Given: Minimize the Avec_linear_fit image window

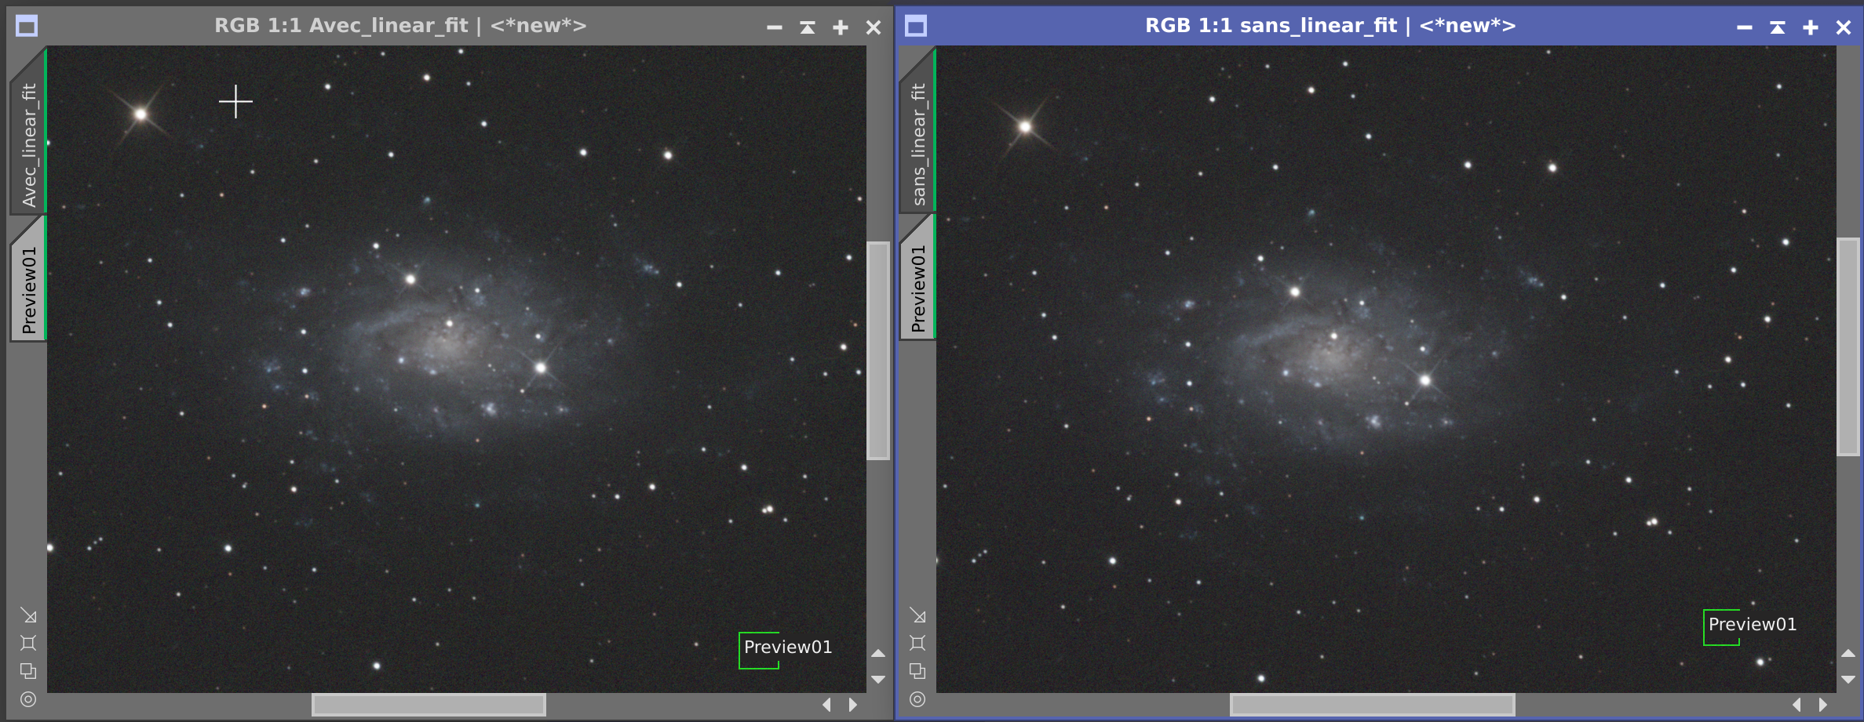Looking at the screenshot, I should point(775,27).
